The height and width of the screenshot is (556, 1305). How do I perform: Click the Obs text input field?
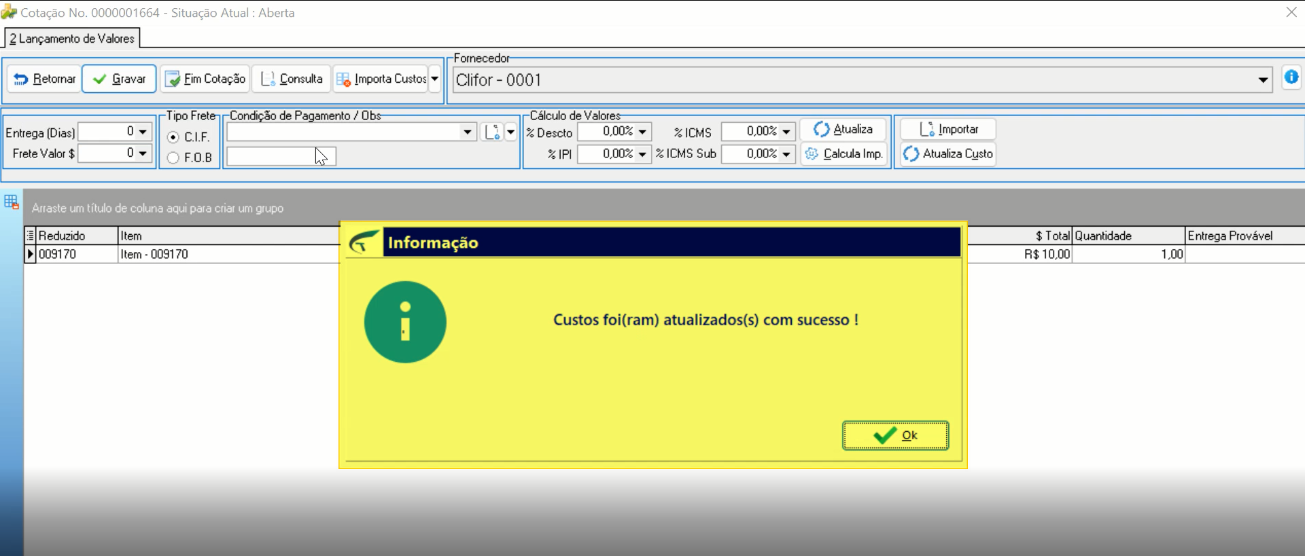281,157
